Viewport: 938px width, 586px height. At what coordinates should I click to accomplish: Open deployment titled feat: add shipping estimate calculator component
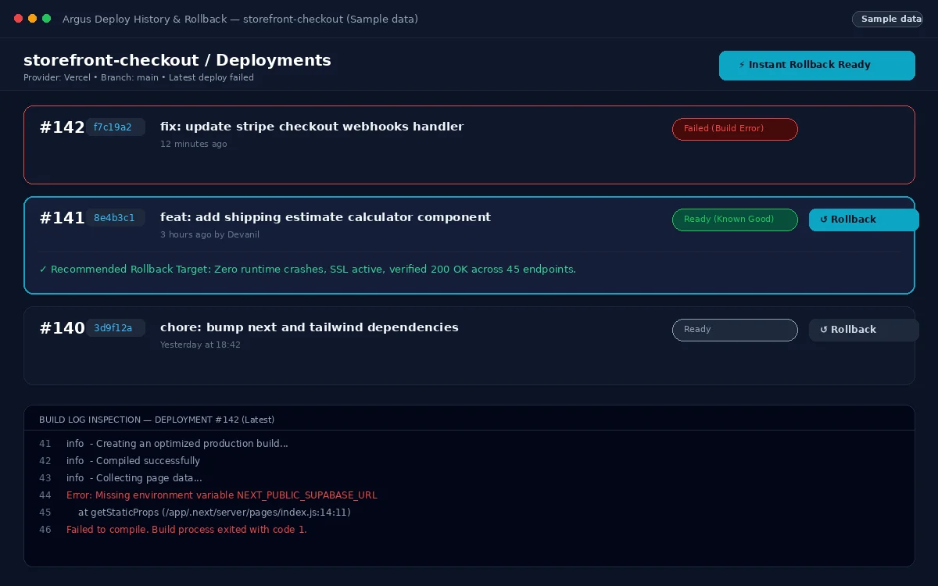pyautogui.click(x=325, y=217)
